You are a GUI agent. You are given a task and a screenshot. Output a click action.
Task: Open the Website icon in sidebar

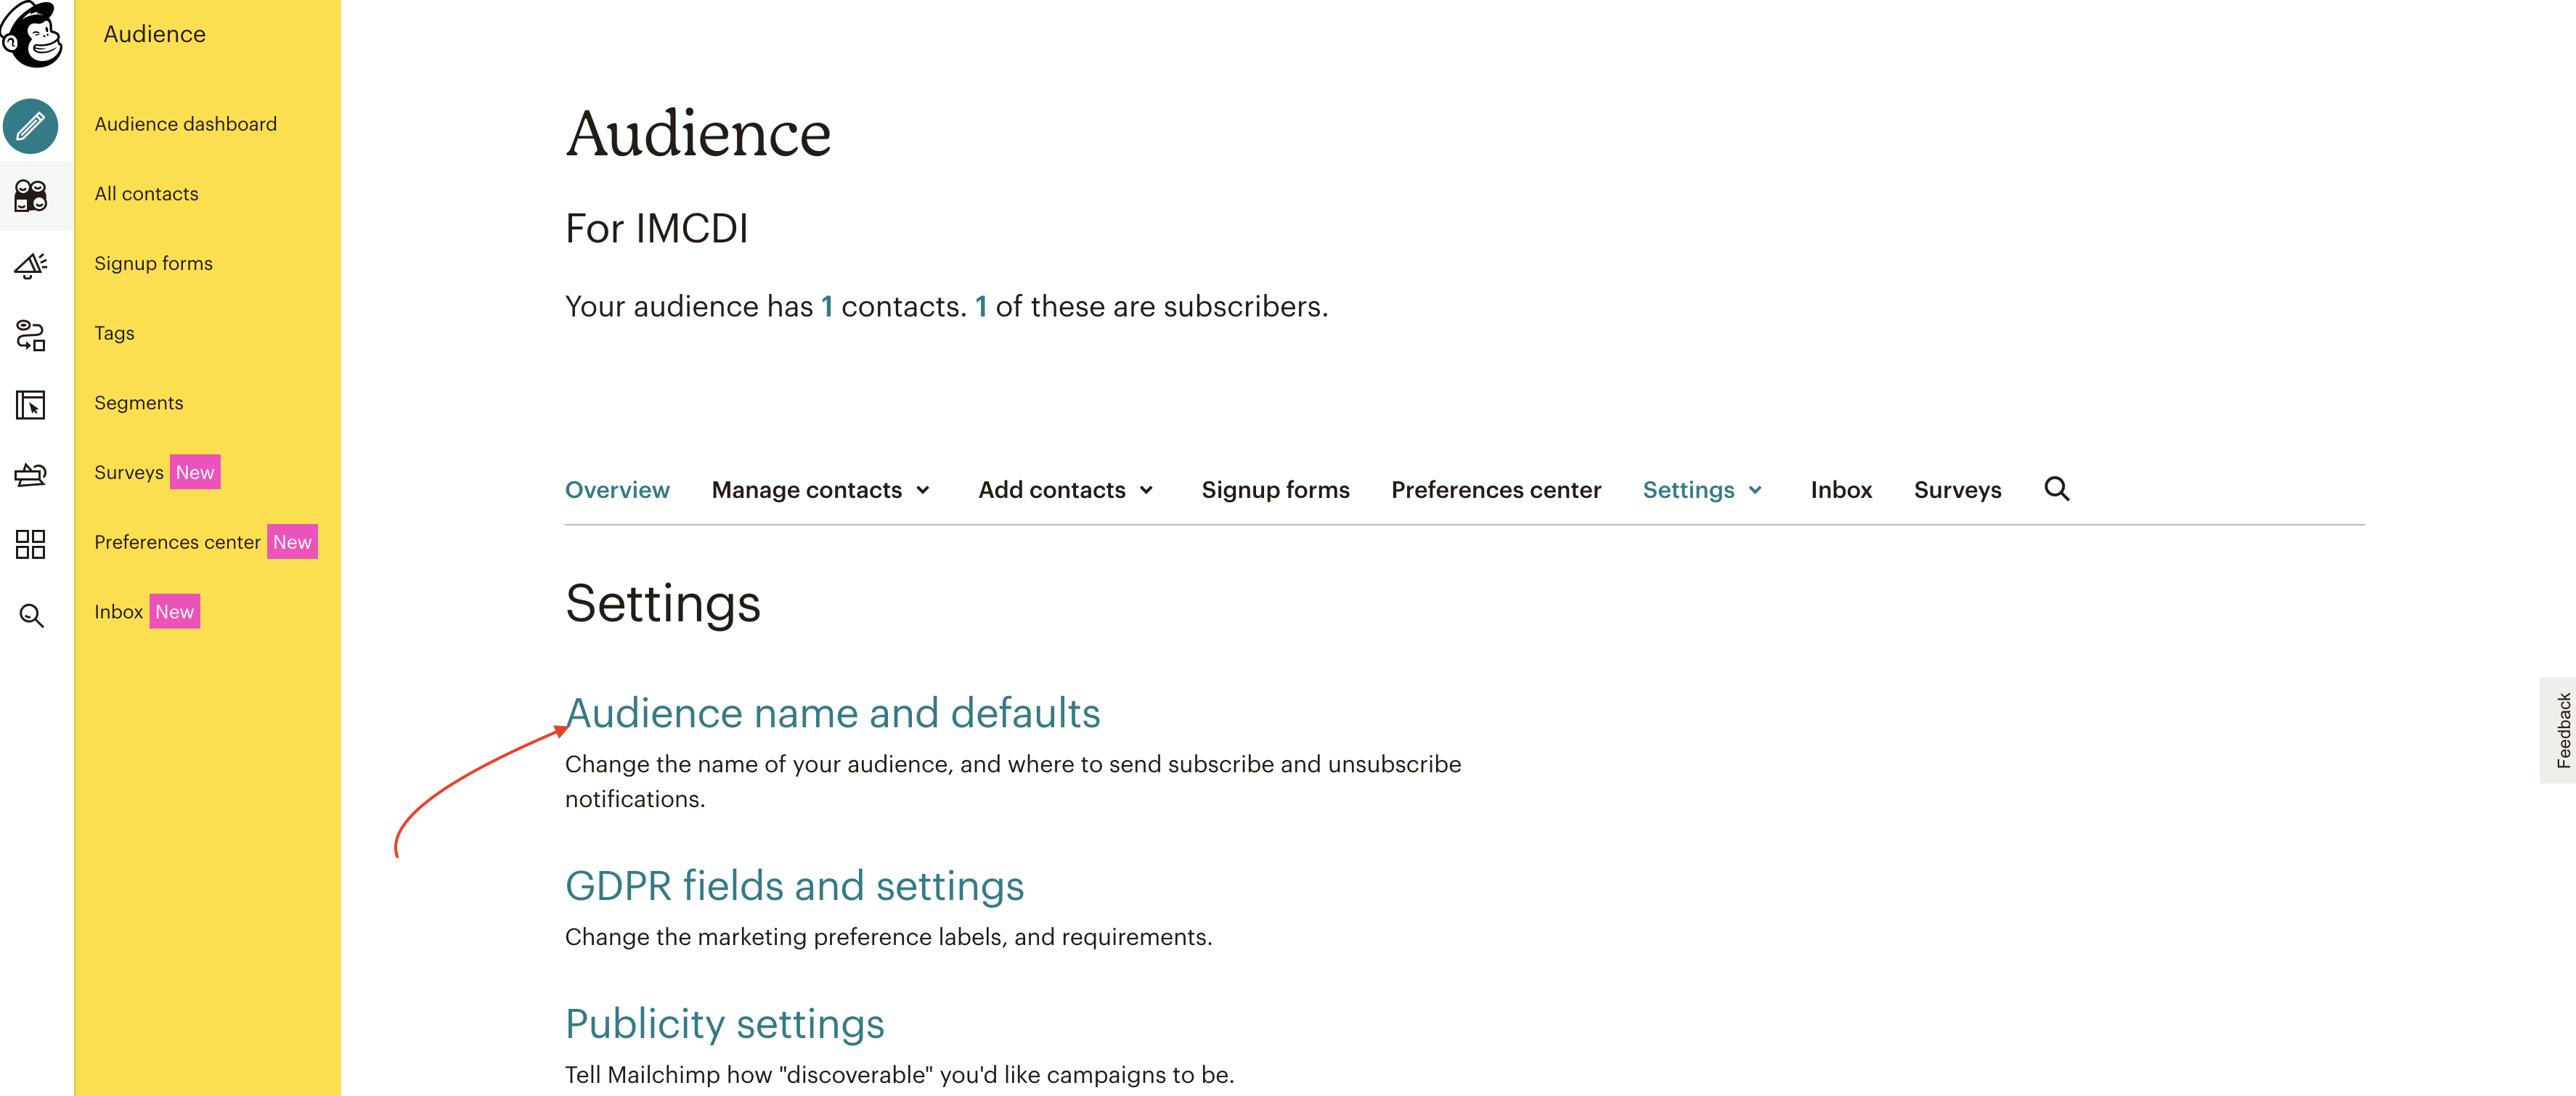click(x=31, y=405)
